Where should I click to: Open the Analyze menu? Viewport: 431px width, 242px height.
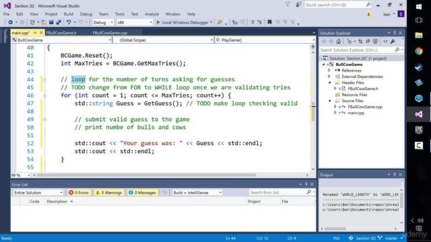point(152,14)
